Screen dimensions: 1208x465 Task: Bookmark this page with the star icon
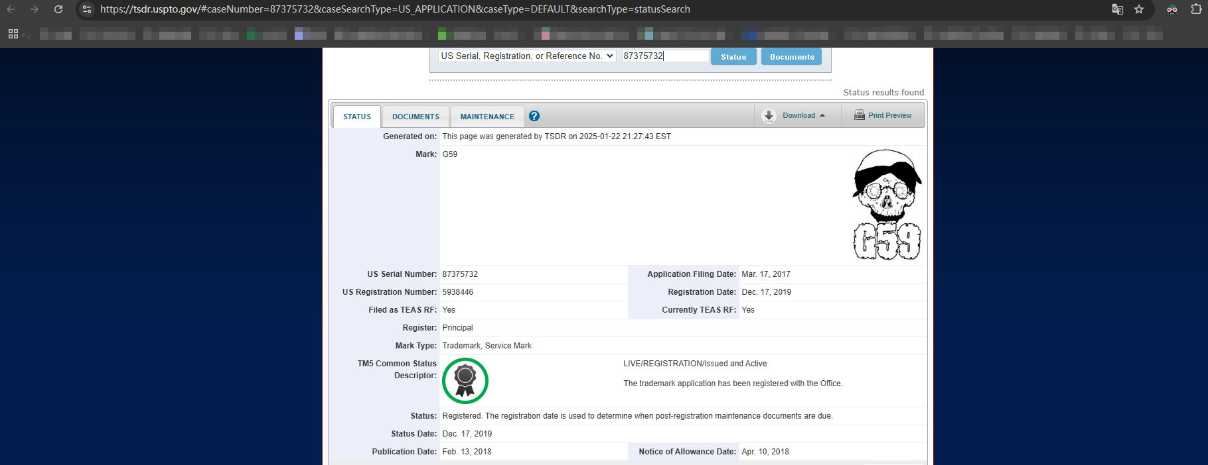click(x=1139, y=9)
